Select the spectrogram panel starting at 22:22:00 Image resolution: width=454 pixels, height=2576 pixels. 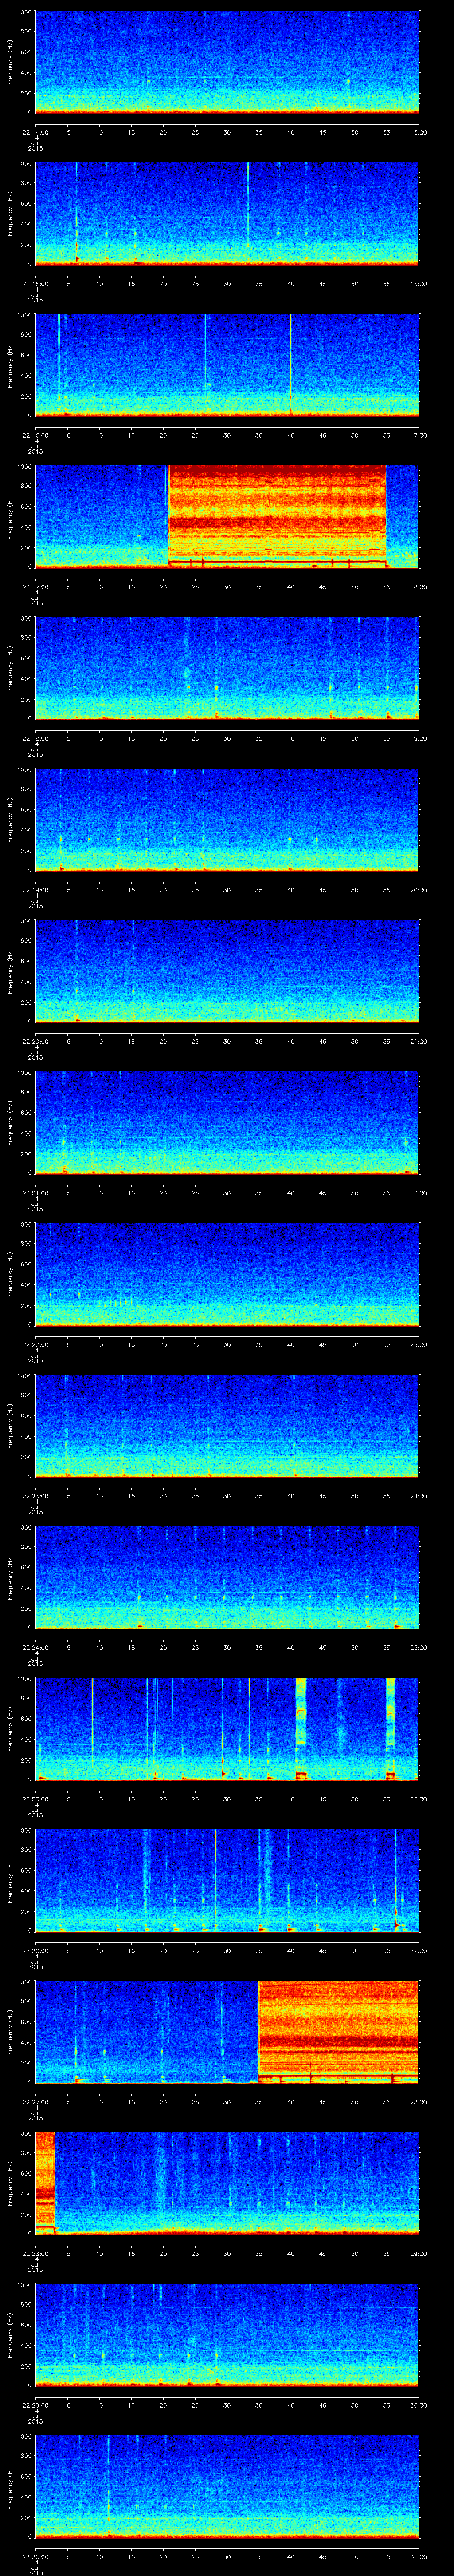click(x=227, y=1274)
